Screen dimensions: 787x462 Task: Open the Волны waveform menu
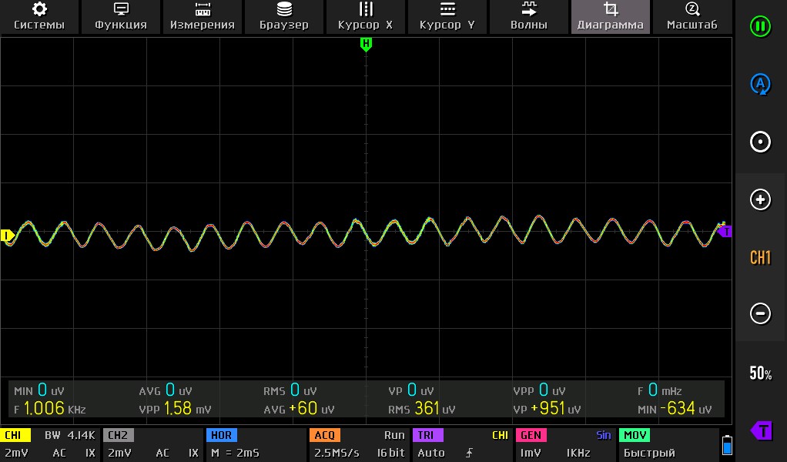pyautogui.click(x=529, y=16)
